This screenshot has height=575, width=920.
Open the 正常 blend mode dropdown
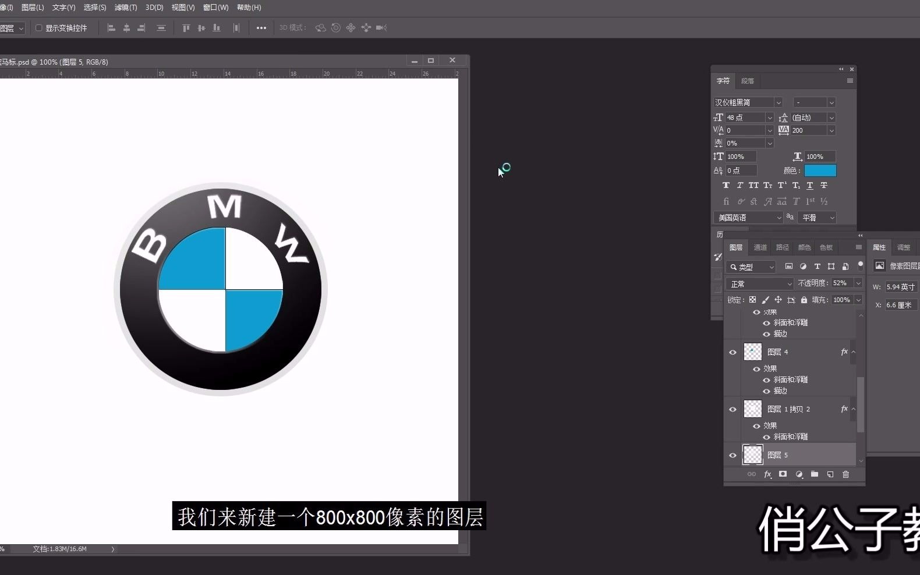[760, 283]
